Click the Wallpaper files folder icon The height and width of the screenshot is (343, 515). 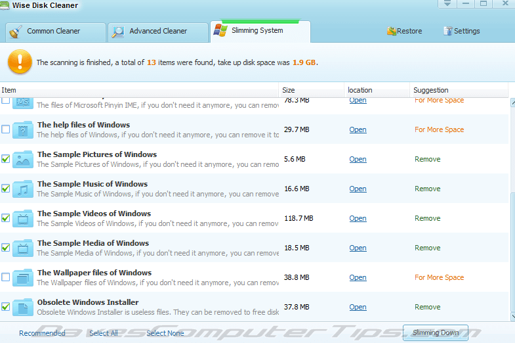pyautogui.click(x=23, y=277)
